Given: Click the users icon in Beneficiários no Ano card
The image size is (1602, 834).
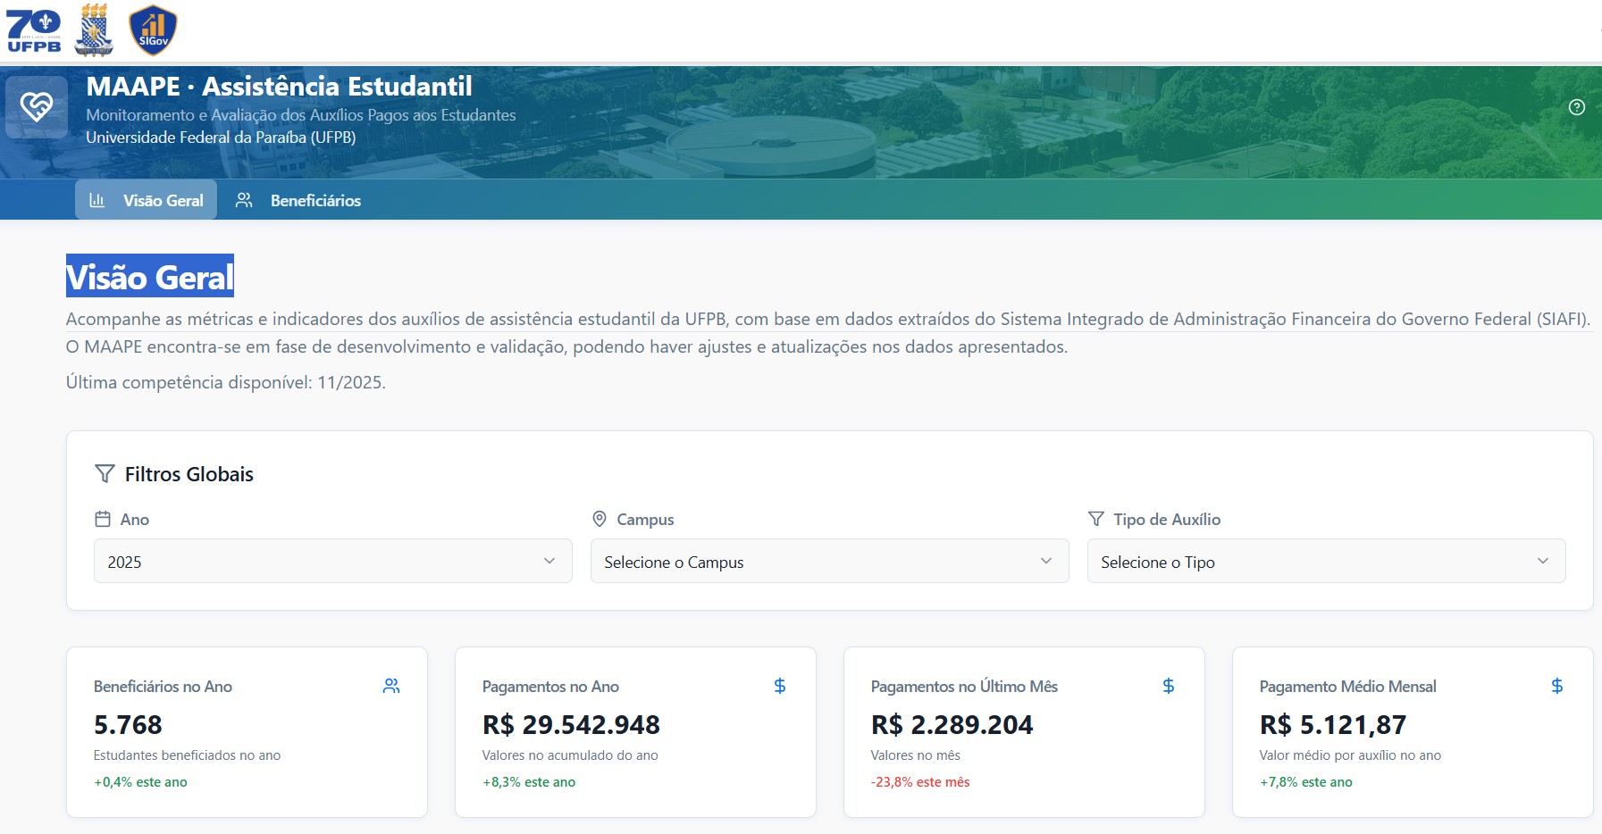Looking at the screenshot, I should [391, 686].
